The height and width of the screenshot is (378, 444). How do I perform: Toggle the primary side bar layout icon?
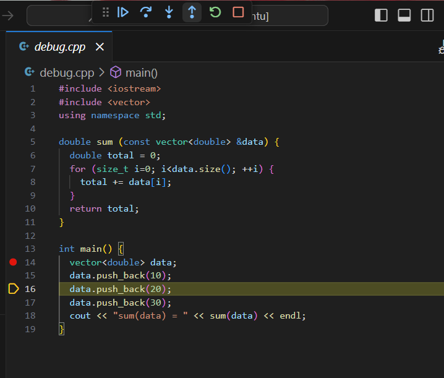pyautogui.click(x=382, y=15)
